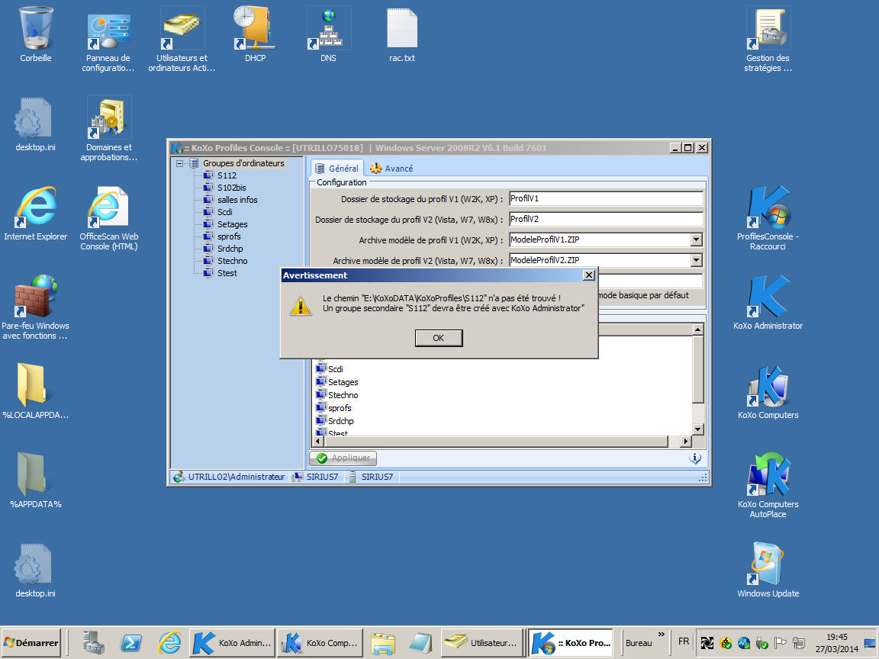This screenshot has width=879, height=659.
Task: Select the %LOCALAPPDATA% folder icon
Action: (35, 391)
